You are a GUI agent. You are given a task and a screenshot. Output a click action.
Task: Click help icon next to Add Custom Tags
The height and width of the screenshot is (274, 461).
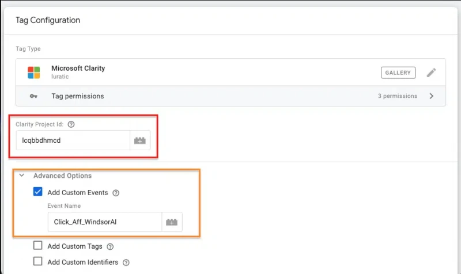pyautogui.click(x=110, y=247)
